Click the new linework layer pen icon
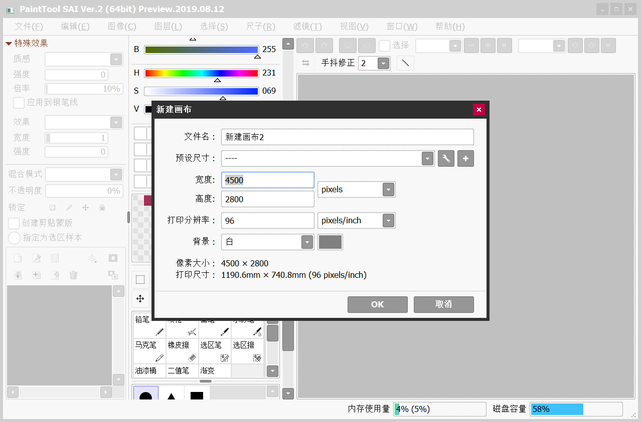 [37, 258]
